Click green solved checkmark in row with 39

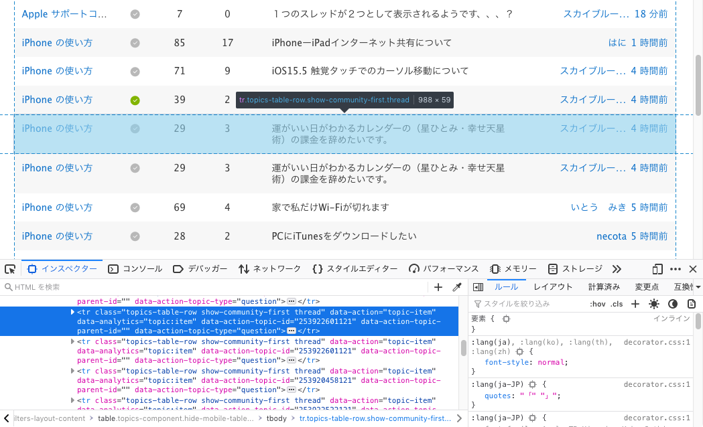coord(135,100)
